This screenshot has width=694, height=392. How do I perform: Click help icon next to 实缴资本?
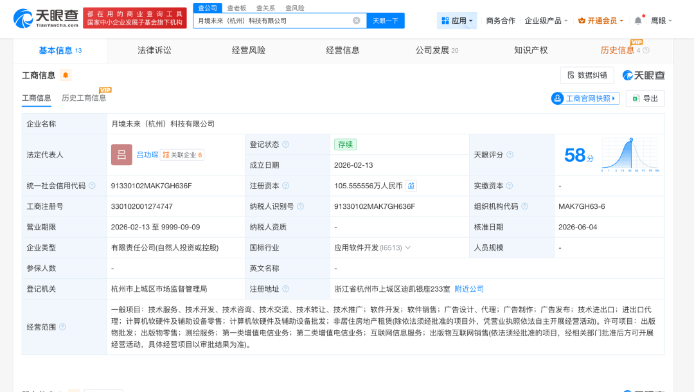tap(510, 186)
